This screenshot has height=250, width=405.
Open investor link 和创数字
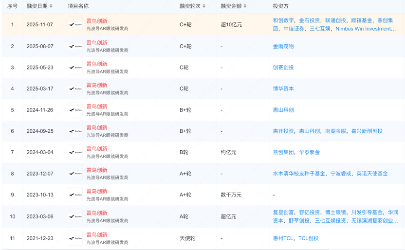coord(283,20)
